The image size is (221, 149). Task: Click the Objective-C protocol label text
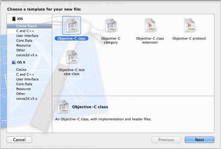[189, 39]
